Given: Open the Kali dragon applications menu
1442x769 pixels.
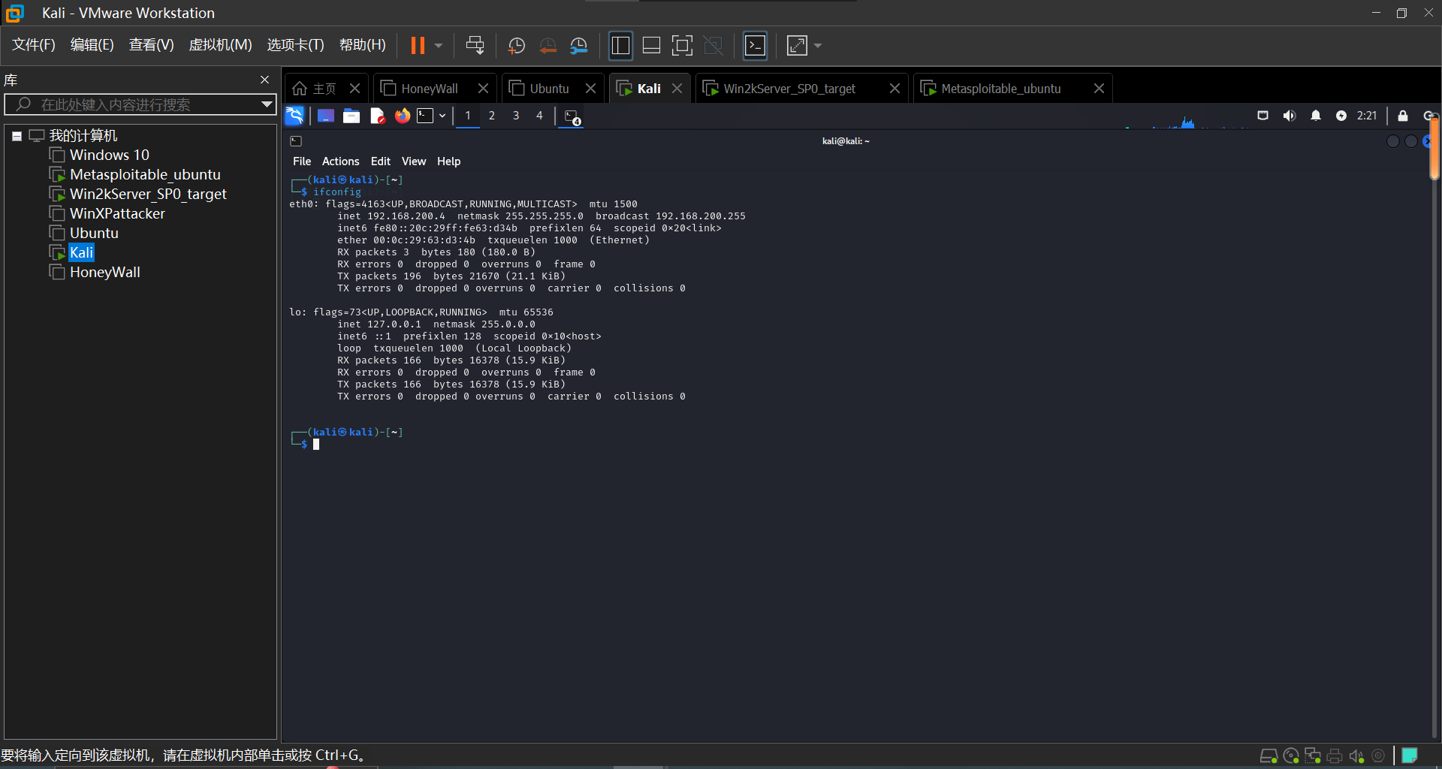Looking at the screenshot, I should coord(294,116).
